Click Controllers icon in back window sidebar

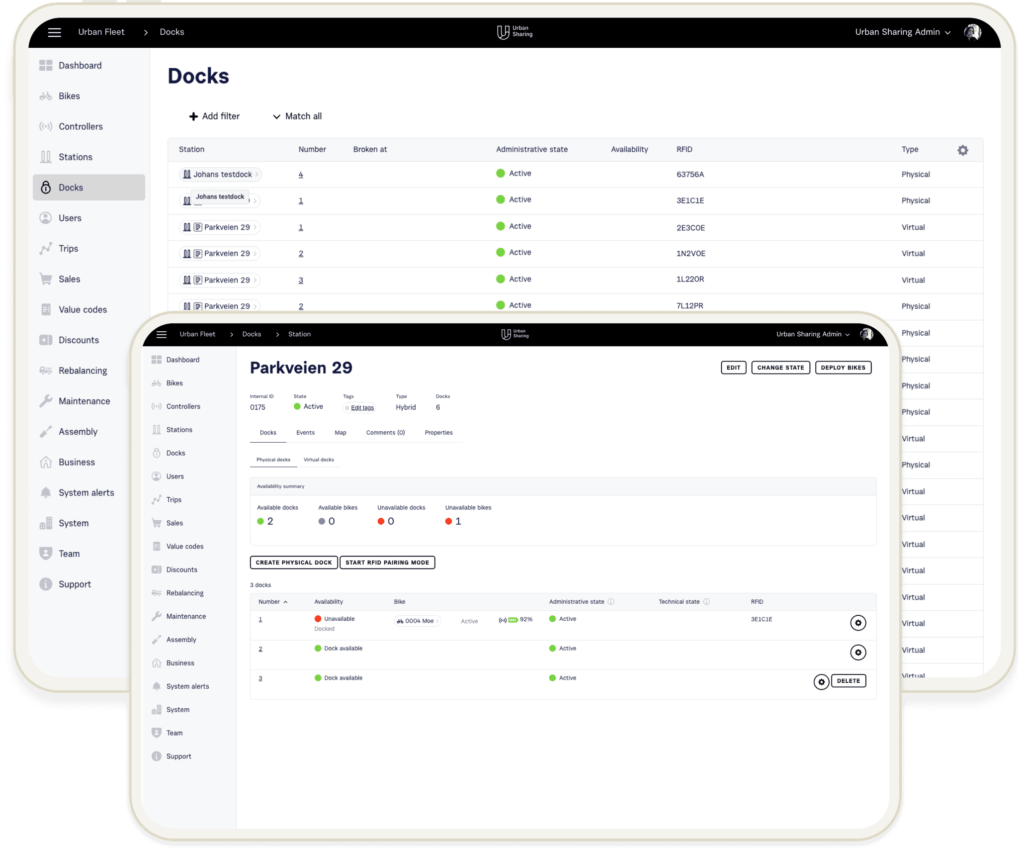coord(46,126)
